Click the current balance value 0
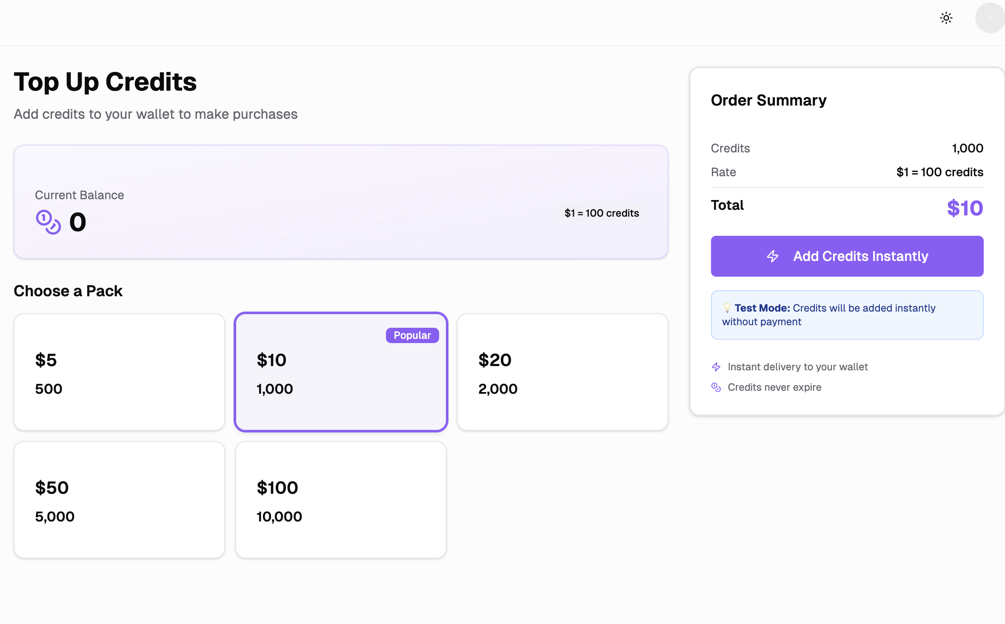The height and width of the screenshot is (624, 1005). [x=78, y=222]
